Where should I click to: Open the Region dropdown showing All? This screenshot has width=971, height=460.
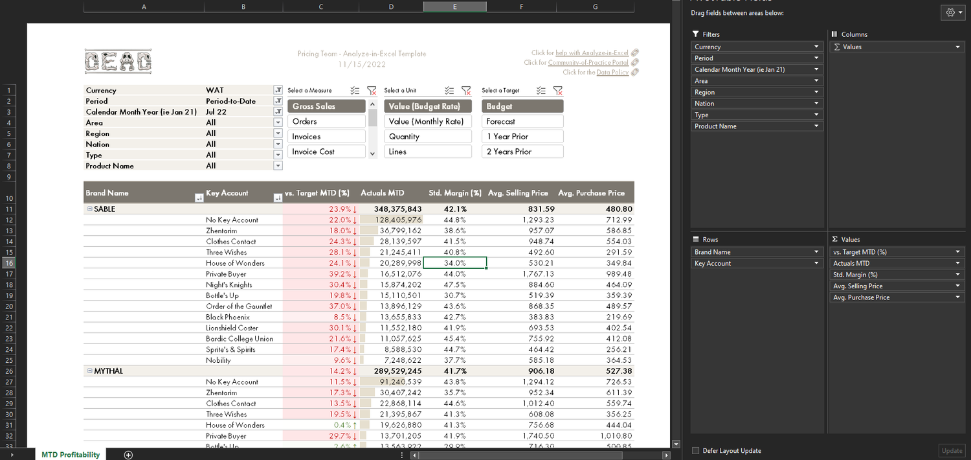point(278,133)
